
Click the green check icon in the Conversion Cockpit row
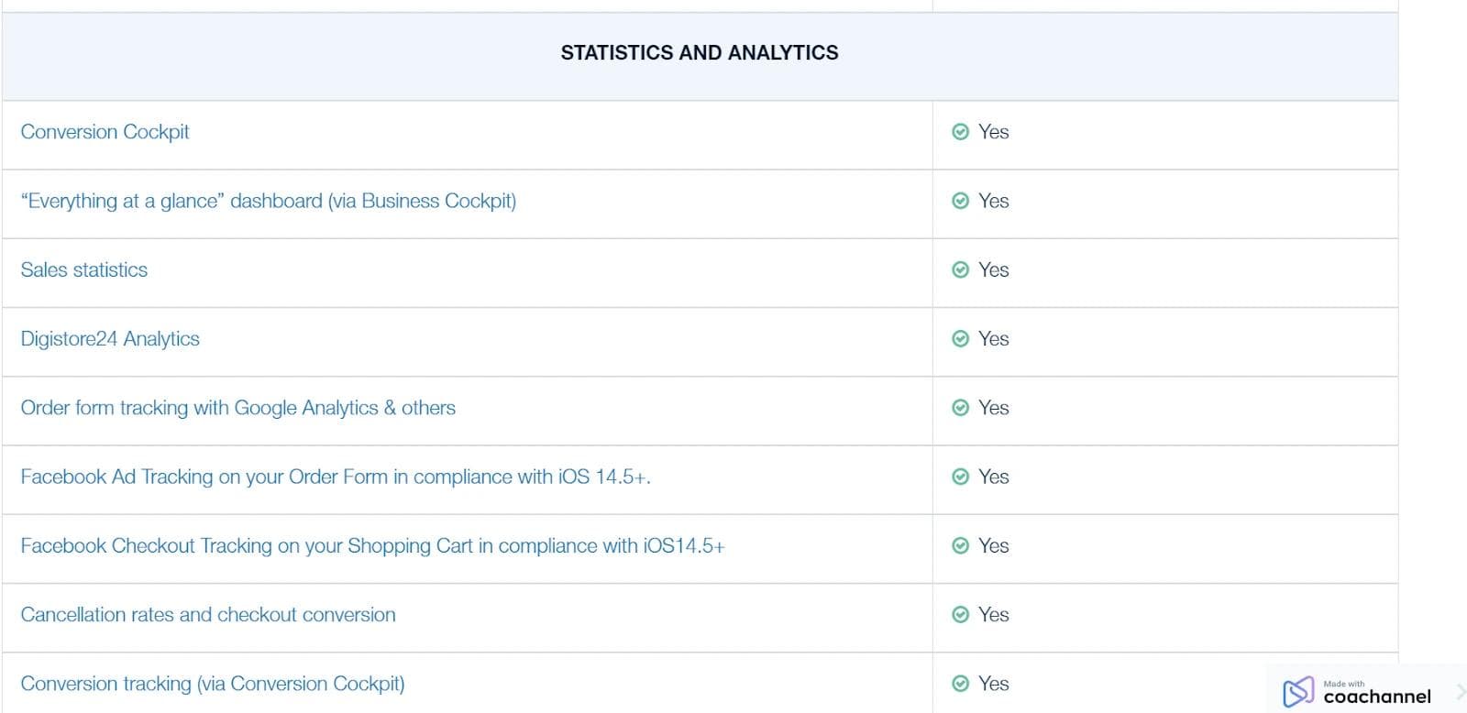coord(960,132)
